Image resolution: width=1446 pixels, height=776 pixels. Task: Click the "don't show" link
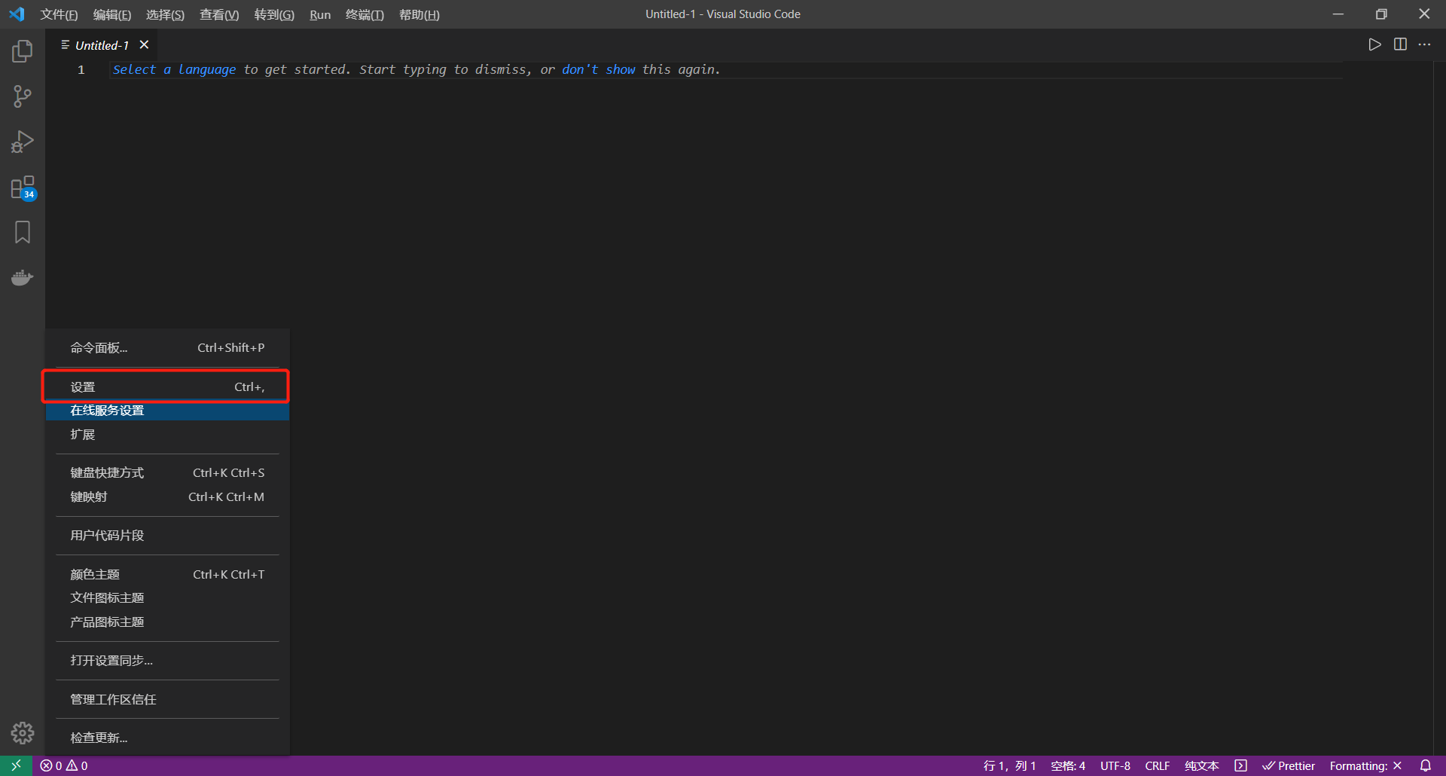tap(599, 69)
